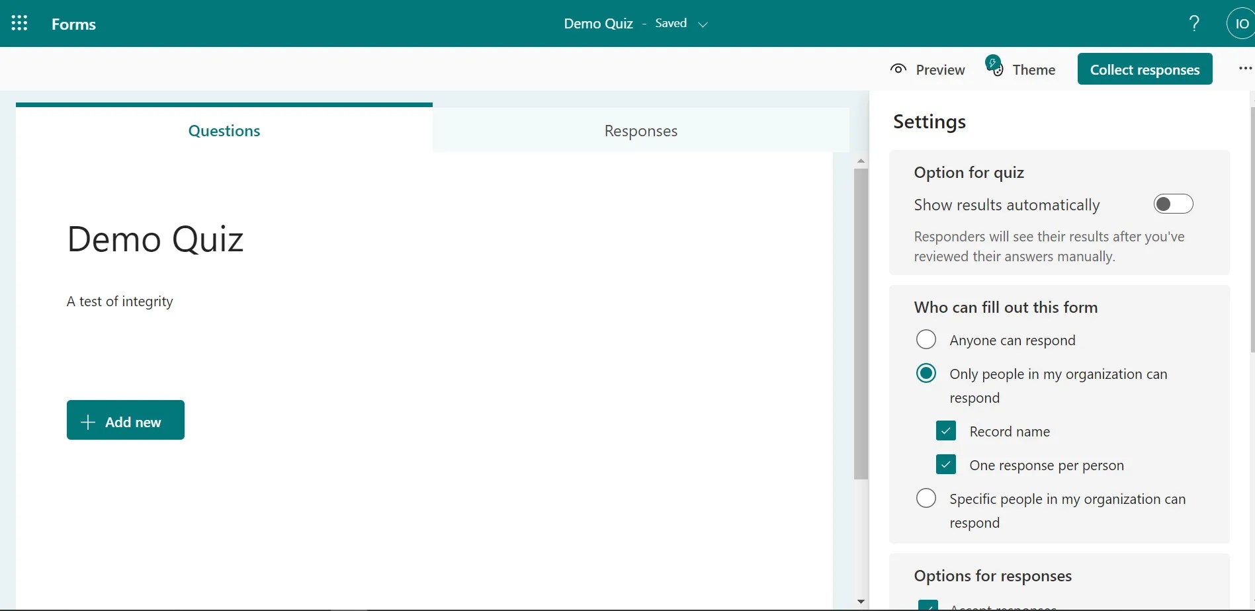Open Help with the question mark icon
The height and width of the screenshot is (611, 1255).
(1193, 22)
